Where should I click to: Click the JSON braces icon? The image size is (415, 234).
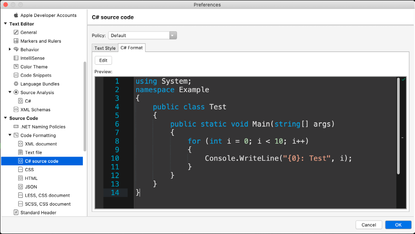[x=20, y=187]
